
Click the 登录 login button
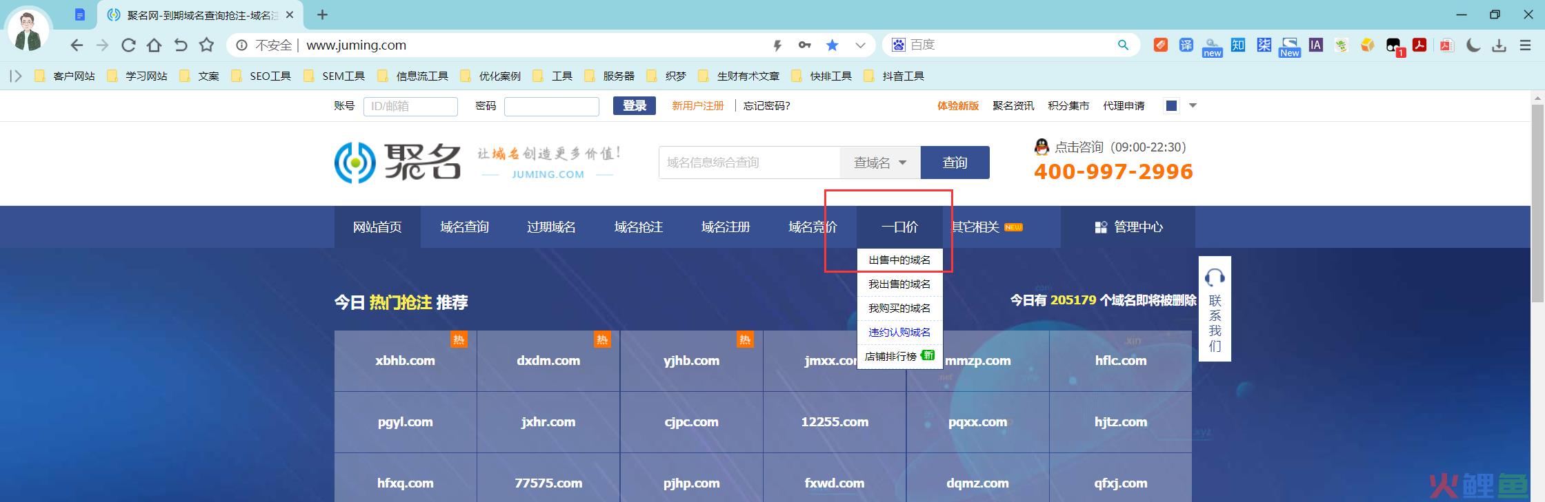tap(635, 105)
